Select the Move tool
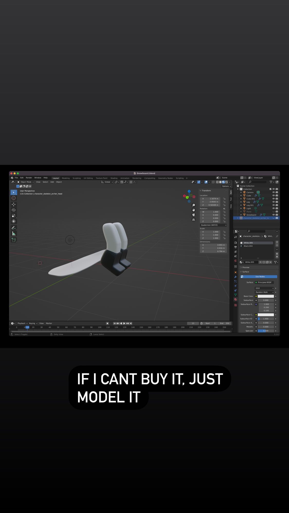This screenshot has height=513, width=289. click(14, 204)
